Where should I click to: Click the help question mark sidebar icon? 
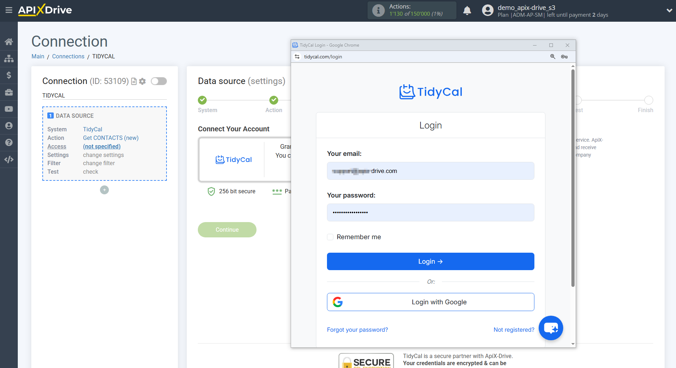tap(9, 142)
